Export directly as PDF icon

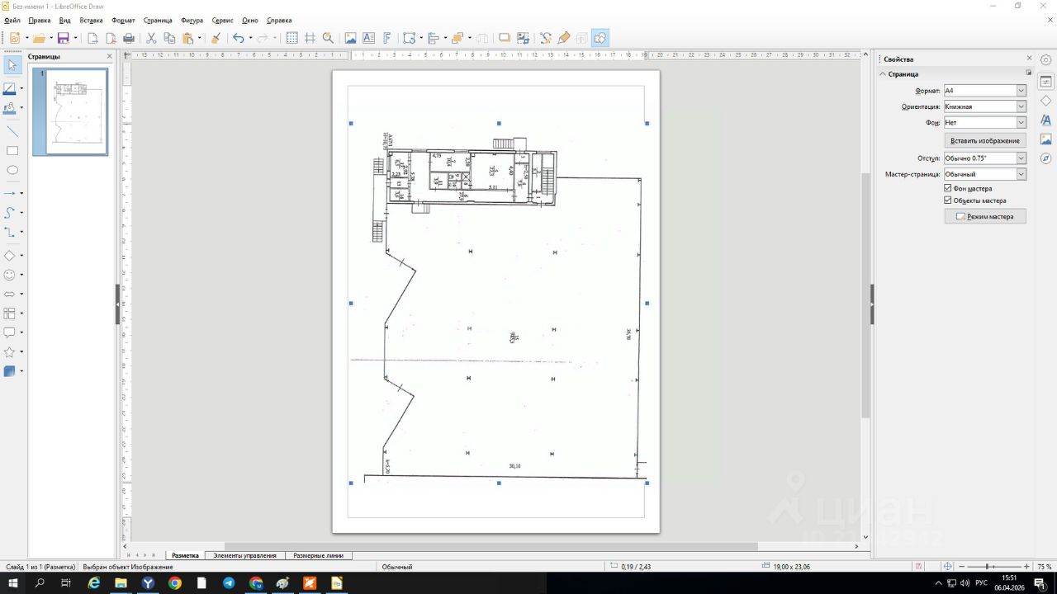(111, 38)
